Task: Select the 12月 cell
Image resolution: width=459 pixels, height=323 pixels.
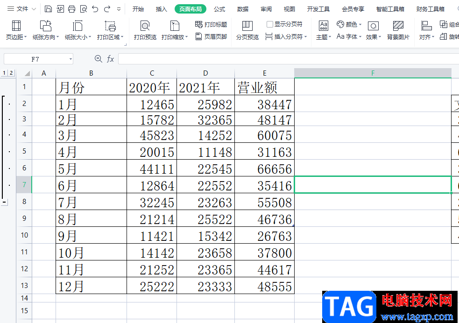Action: pos(91,286)
